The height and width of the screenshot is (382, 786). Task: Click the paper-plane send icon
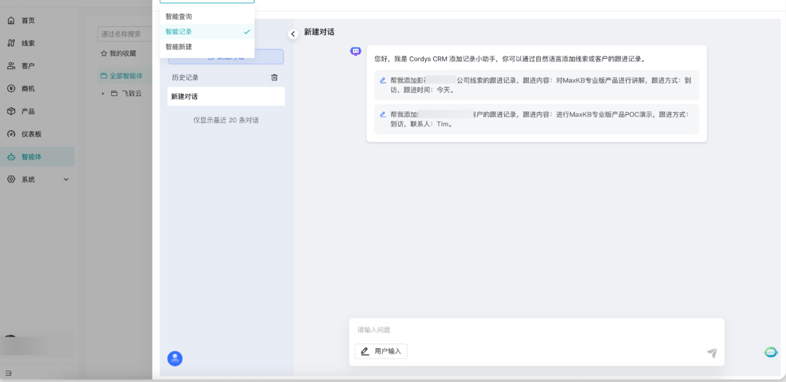pyautogui.click(x=712, y=353)
